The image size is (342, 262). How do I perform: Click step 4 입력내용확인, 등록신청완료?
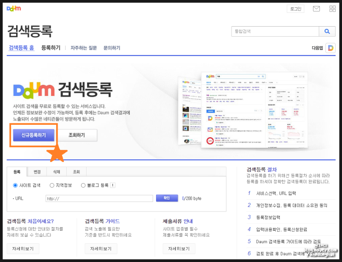point(282,229)
